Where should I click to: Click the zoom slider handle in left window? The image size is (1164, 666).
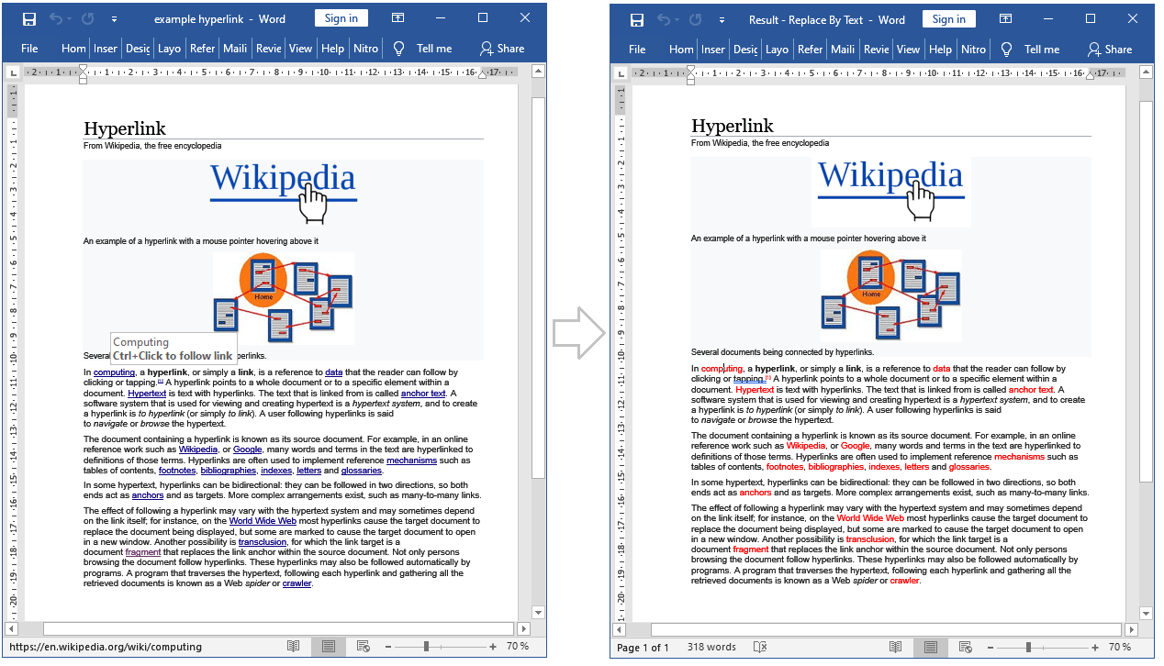click(x=426, y=647)
